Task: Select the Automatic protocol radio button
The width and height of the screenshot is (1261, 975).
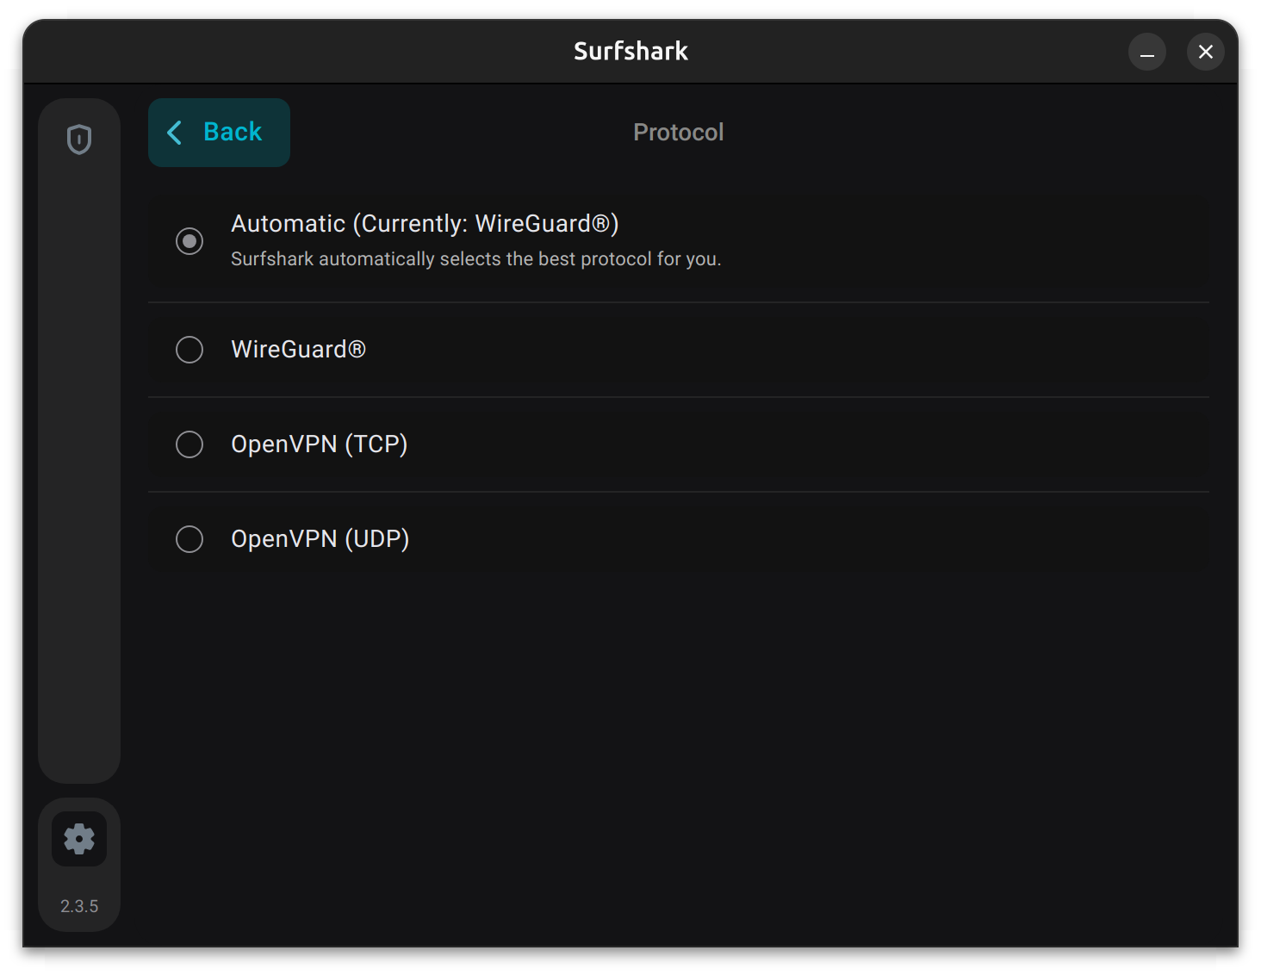Action: click(x=189, y=242)
